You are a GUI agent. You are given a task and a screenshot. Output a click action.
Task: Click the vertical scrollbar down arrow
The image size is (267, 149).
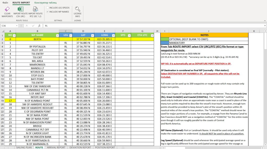(265, 145)
